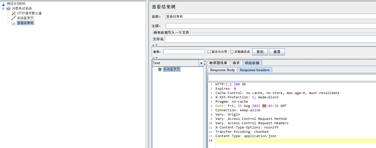Open the Response Body tab
Image resolution: width=376 pixels, height=148 pixels.
pyautogui.click(x=222, y=70)
